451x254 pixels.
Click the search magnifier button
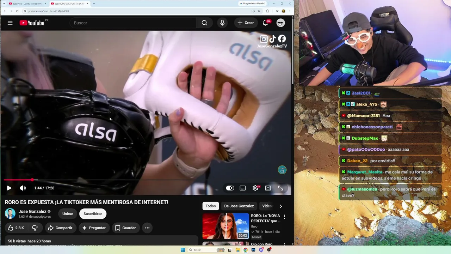pos(204,23)
